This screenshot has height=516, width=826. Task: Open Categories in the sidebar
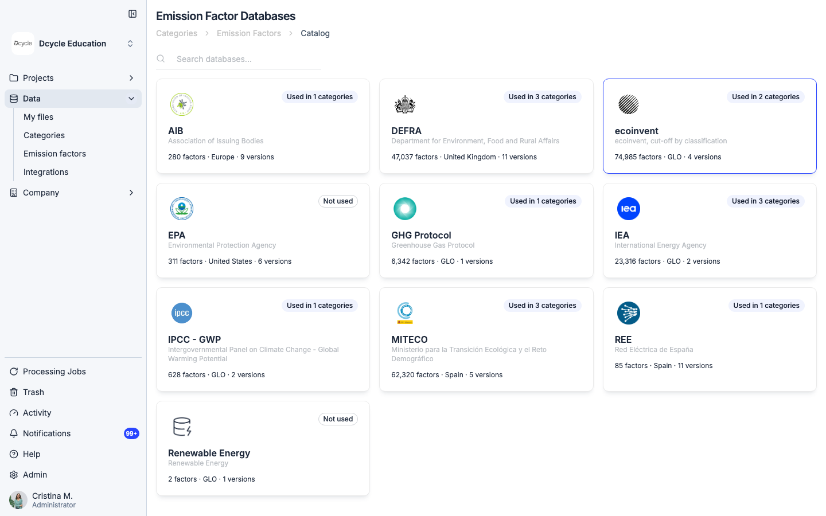coord(44,135)
